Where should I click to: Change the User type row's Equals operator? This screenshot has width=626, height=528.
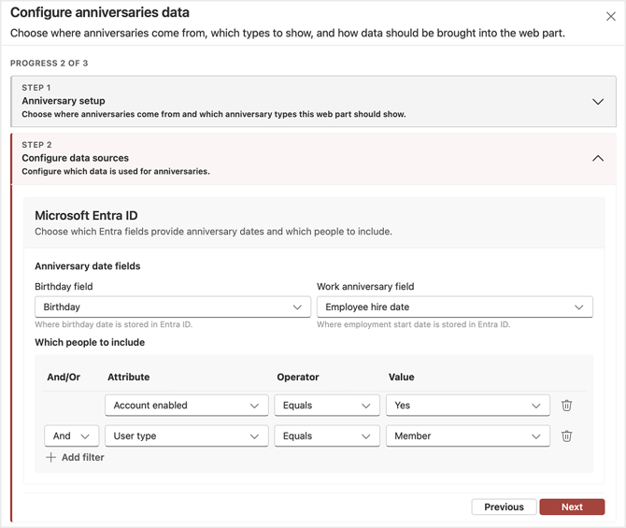tap(326, 435)
